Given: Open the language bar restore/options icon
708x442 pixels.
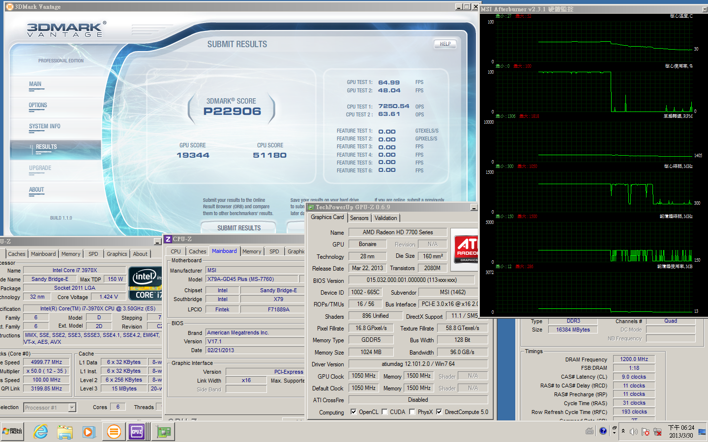Looking at the screenshot, I should click(x=615, y=429).
